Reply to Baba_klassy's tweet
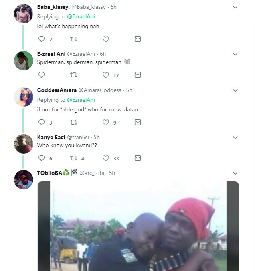 click(41, 39)
